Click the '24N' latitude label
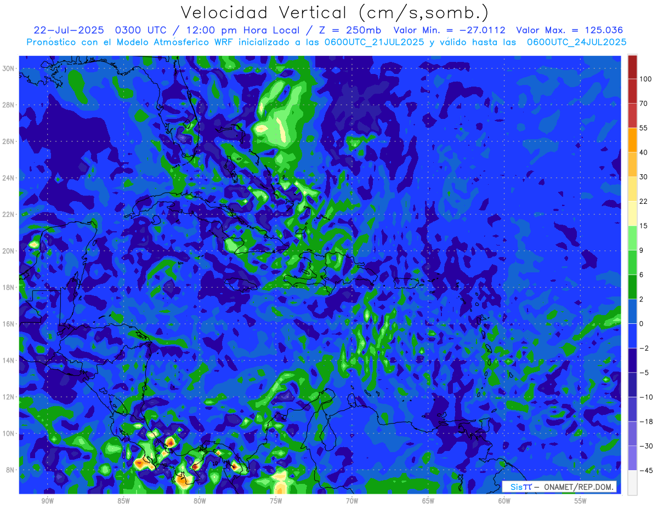The width and height of the screenshot is (658, 508). tap(9, 178)
